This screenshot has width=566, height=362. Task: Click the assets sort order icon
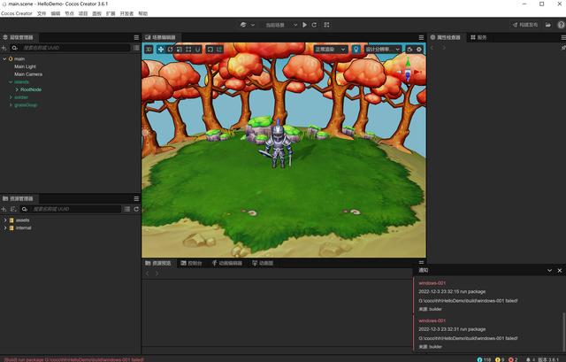(13, 209)
